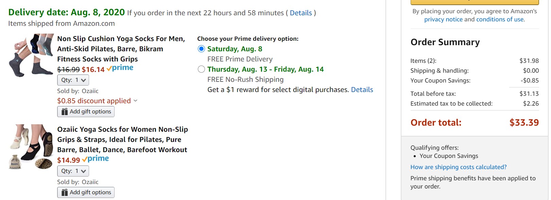Select Saturday, Aug. 8 delivery option
This screenshot has height=200, width=551.
(201, 49)
